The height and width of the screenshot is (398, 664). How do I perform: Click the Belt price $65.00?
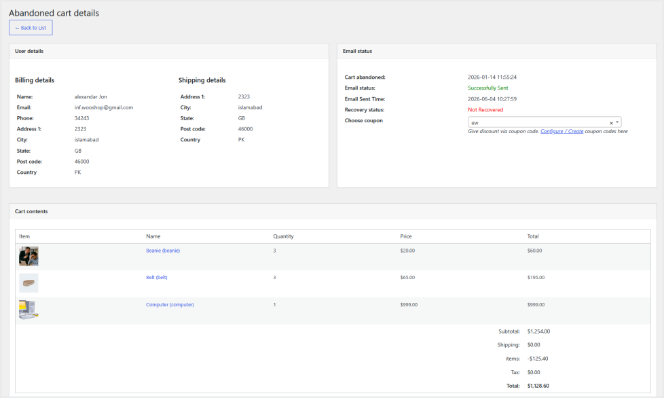pyautogui.click(x=407, y=278)
